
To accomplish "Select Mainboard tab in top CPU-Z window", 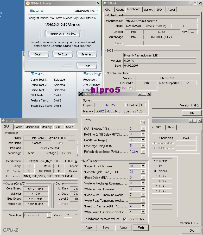I will [x=134, y=9].
